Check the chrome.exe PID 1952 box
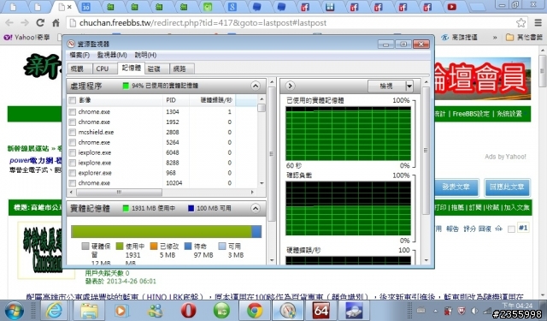 pos(72,122)
